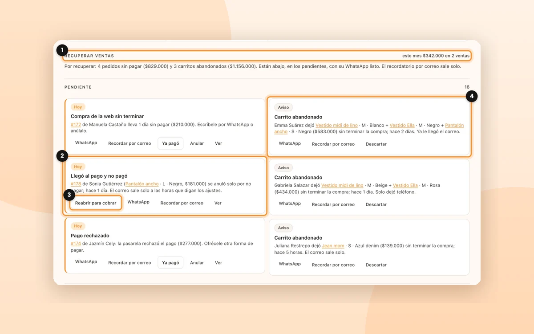Click Descartar on Emma Suárez's abandoned cart
Viewport: 534px width, 334px height.
(x=376, y=144)
